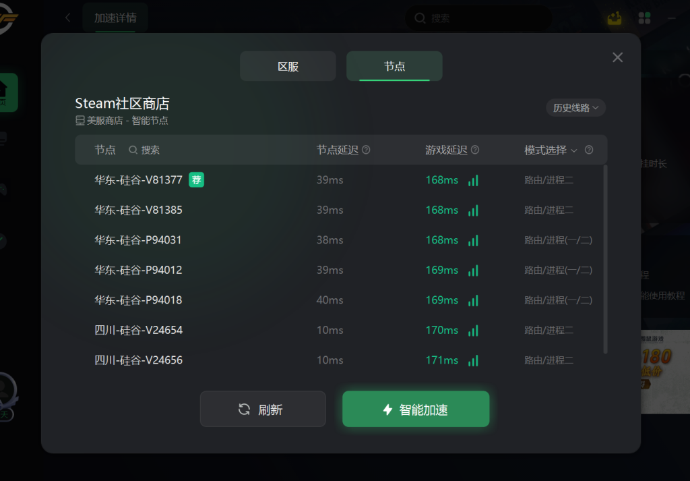690x481 pixels.
Task: Click help icon next to 游戏延迟
Action: click(x=475, y=150)
